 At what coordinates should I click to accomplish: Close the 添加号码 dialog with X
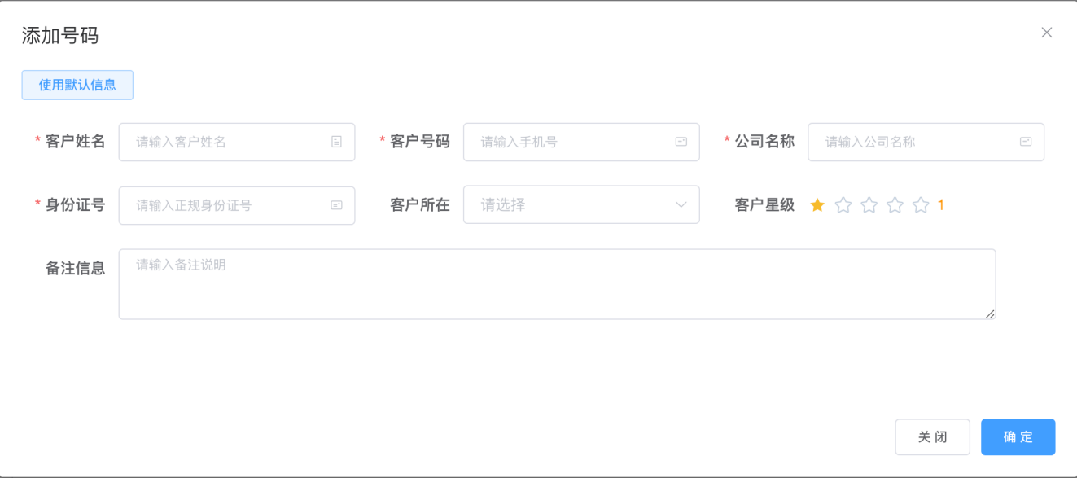click(1047, 33)
